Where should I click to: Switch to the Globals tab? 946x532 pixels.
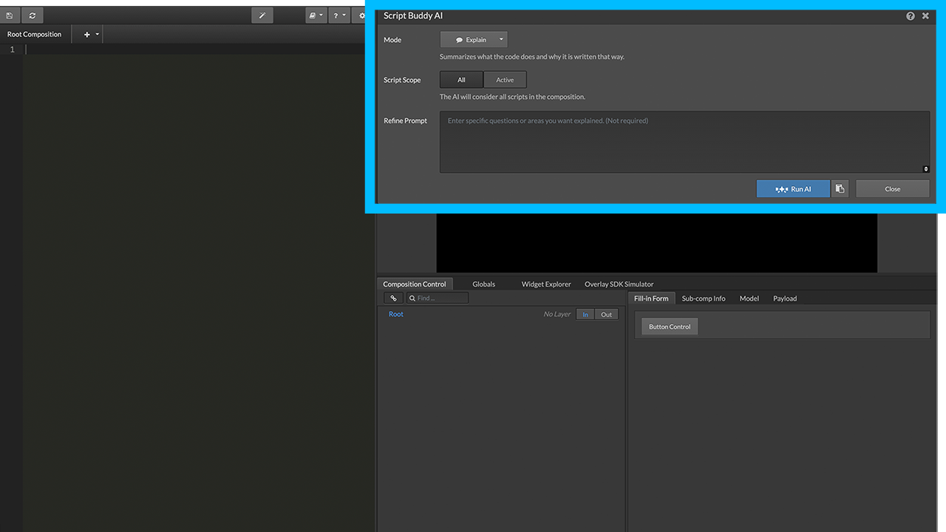(x=484, y=284)
